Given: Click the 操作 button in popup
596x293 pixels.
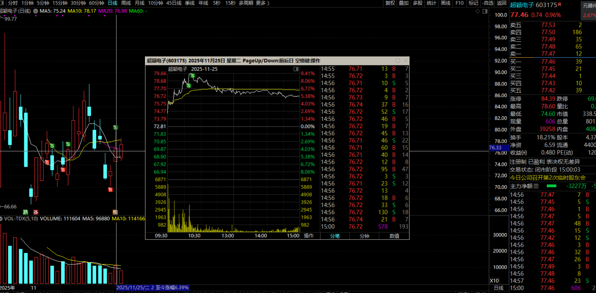Looking at the screenshot, I should click(309, 236).
